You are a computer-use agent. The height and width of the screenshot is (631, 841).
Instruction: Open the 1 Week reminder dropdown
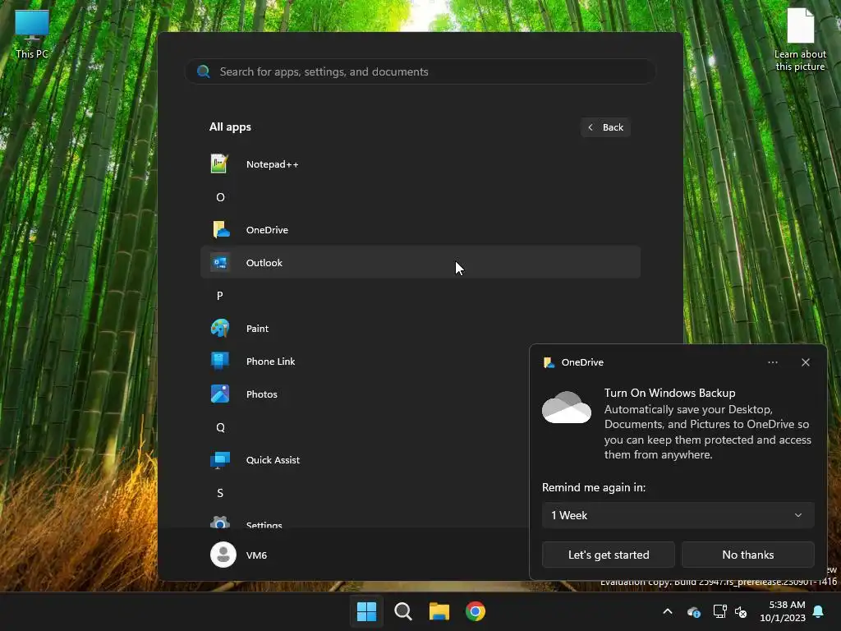pyautogui.click(x=678, y=515)
